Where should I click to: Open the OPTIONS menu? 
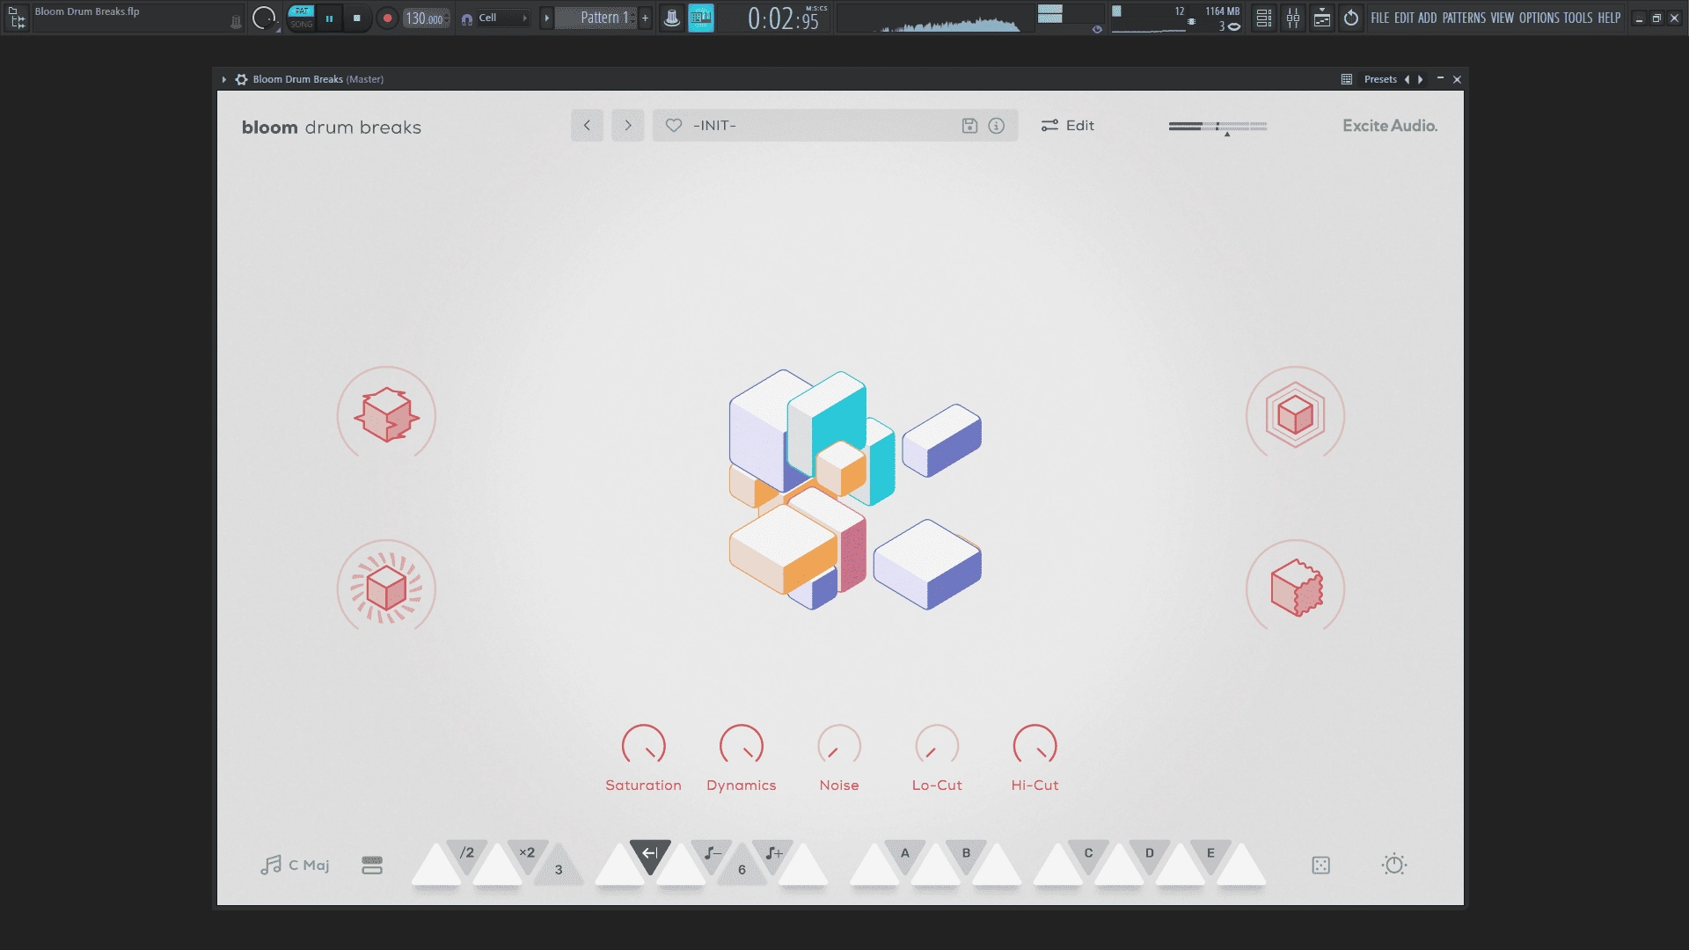1539,18
